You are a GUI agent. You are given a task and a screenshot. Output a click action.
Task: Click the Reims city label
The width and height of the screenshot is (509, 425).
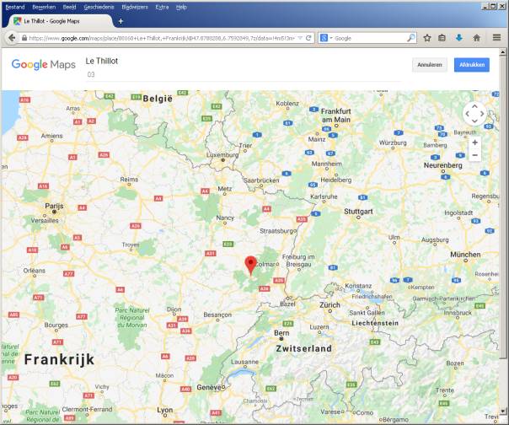pyautogui.click(x=129, y=180)
